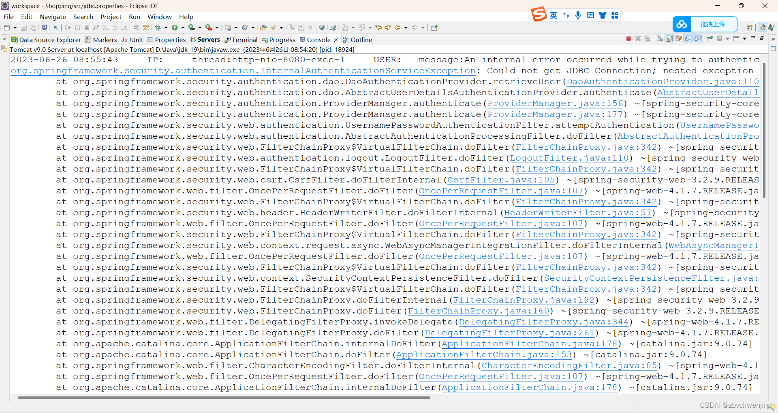Toggle Show Console on standard out change
The image size is (778, 413).
coord(688,39)
